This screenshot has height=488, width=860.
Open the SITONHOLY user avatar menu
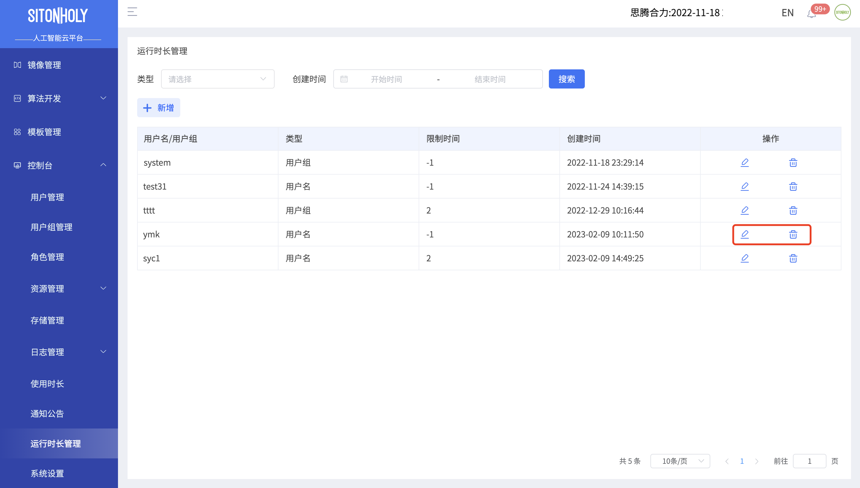842,12
